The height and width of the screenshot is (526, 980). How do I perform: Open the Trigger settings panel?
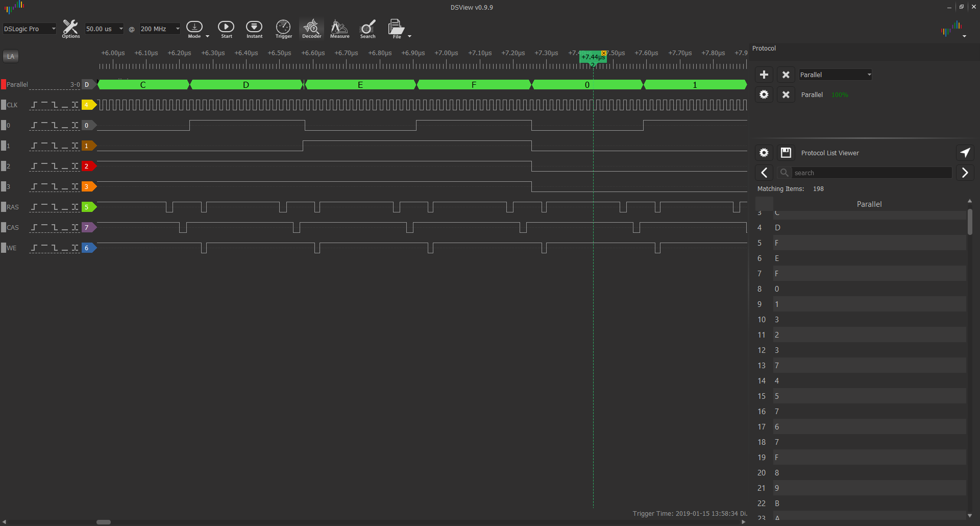(283, 29)
